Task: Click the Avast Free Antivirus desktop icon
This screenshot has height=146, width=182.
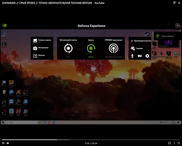Action: click(19, 93)
